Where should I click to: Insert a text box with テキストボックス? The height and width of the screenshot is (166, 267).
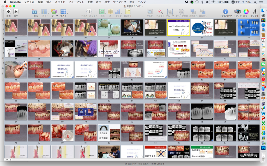(x=89, y=12)
